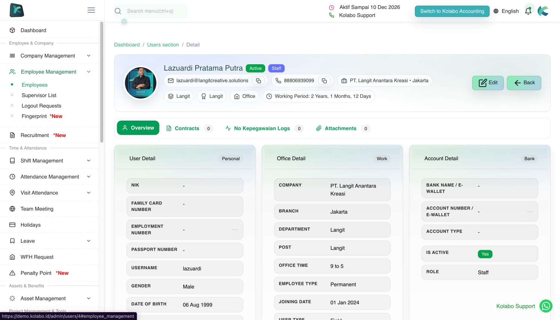Open the Attachments tab
This screenshot has width=560, height=320.
click(340, 128)
